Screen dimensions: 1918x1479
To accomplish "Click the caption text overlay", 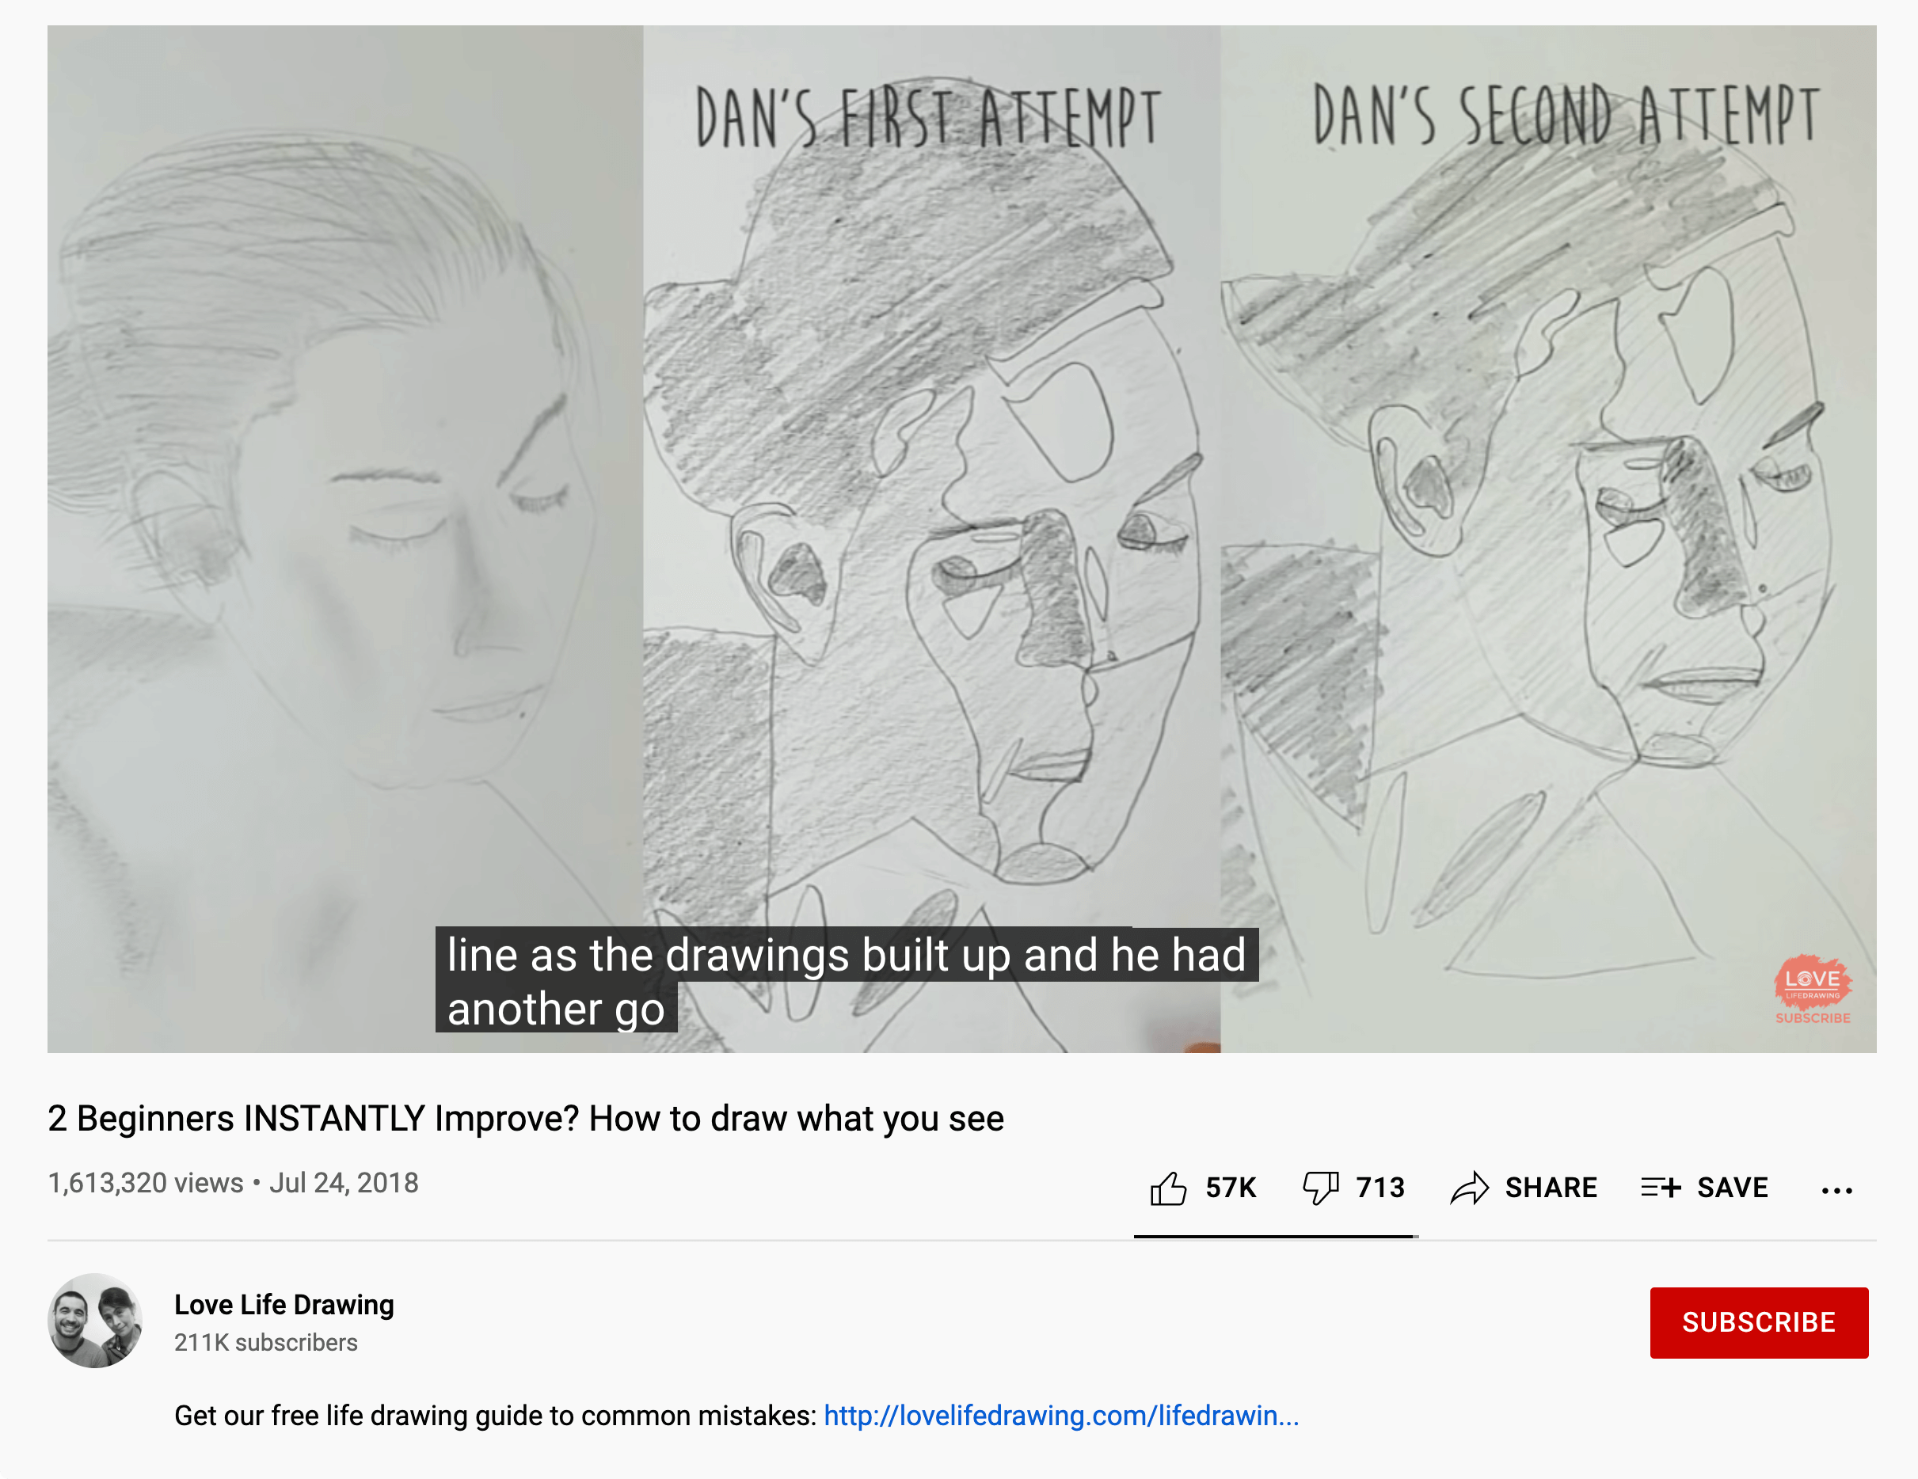I will click(x=847, y=980).
